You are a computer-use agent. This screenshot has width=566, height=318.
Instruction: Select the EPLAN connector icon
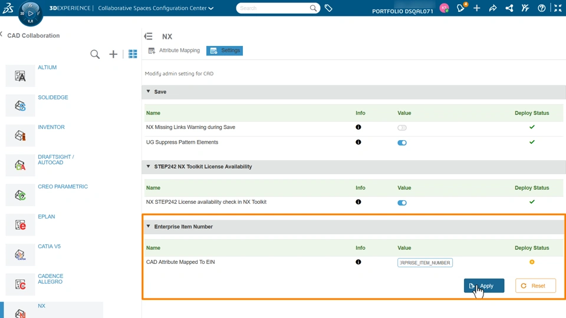[x=20, y=225]
